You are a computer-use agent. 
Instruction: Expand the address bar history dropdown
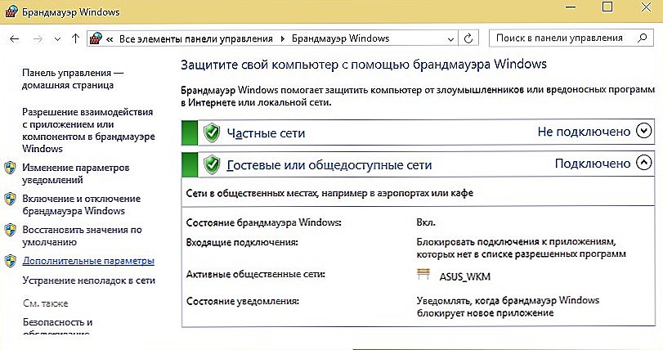pyautogui.click(x=450, y=39)
